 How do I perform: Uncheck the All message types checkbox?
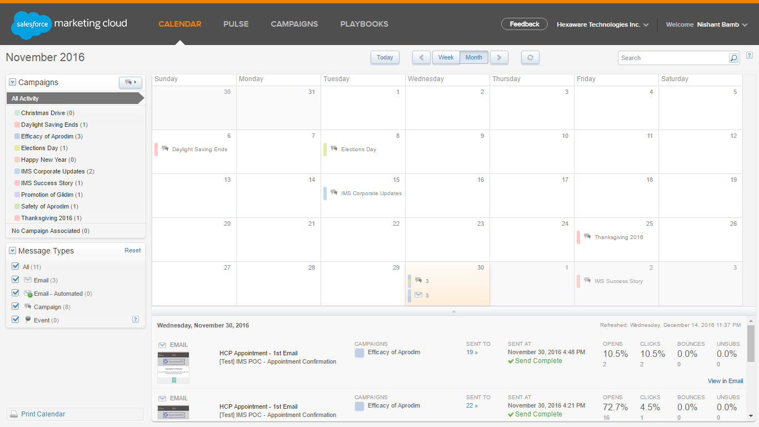click(16, 266)
